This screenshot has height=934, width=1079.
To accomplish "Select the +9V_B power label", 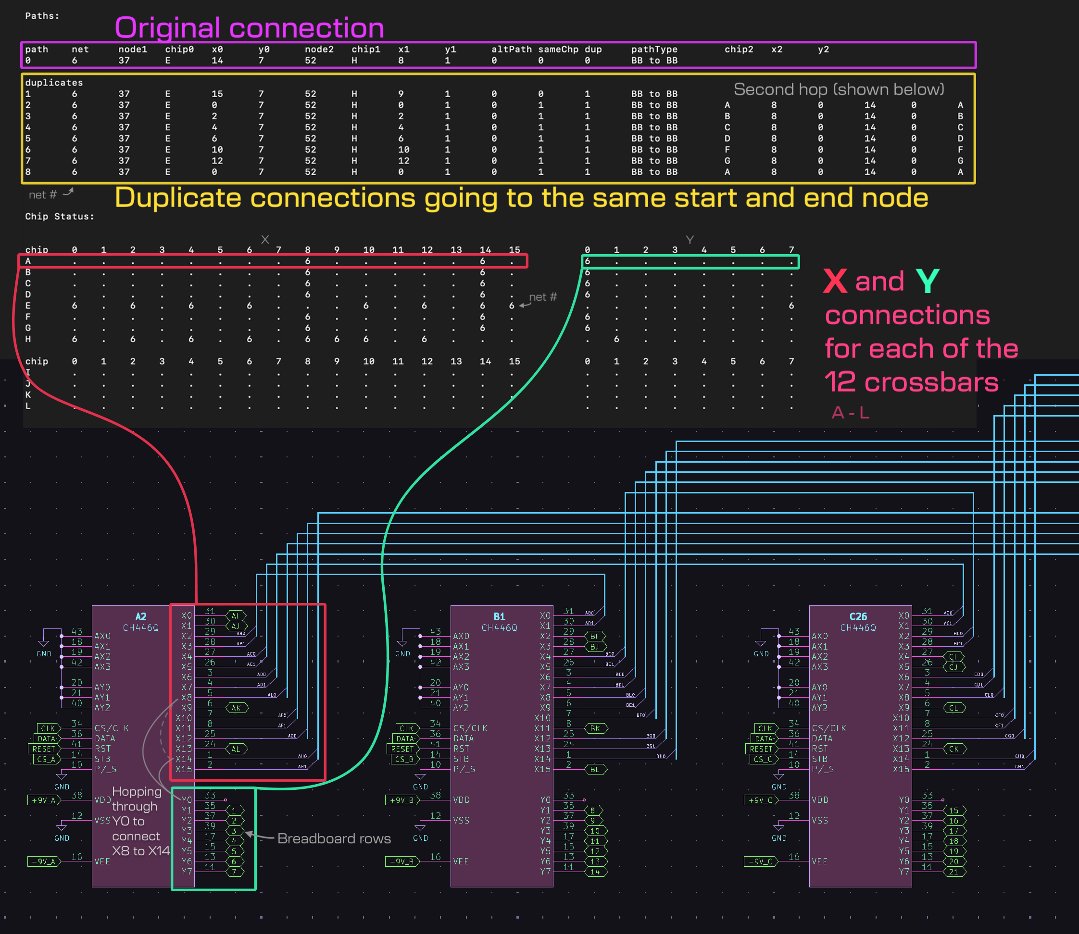I will 402,800.
